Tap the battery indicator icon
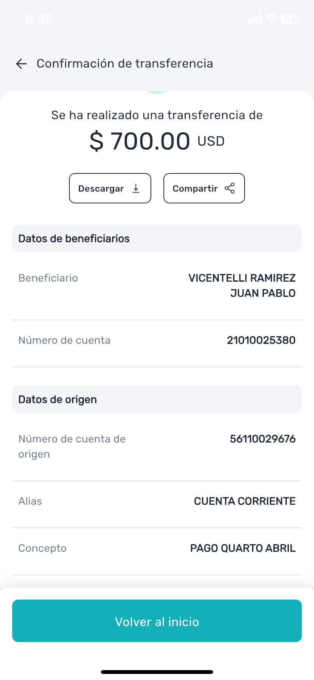The width and height of the screenshot is (314, 680). (290, 19)
